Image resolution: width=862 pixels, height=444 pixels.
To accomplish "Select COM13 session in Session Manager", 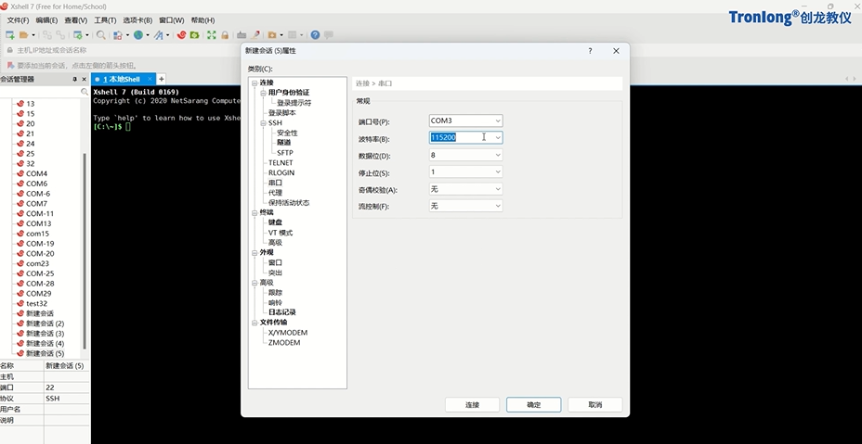I will point(38,223).
